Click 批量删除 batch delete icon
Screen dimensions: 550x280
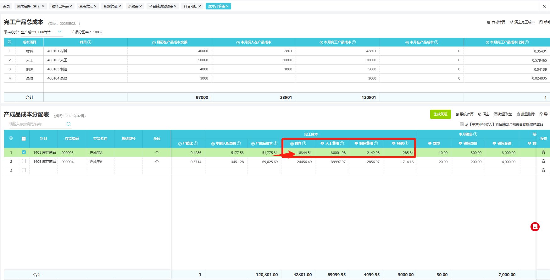pos(518,114)
